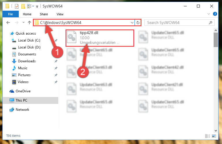Click search magnifier icon
Image resolution: width=222 pixels, height=144 pixels.
click(x=210, y=23)
